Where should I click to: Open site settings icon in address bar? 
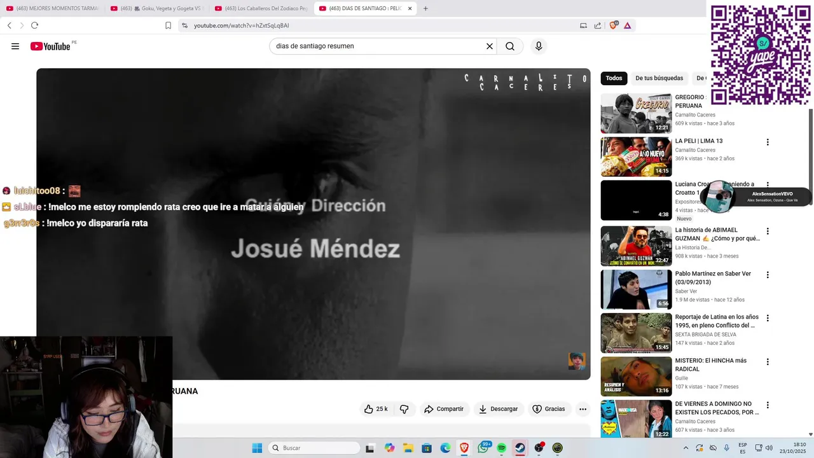(184, 25)
